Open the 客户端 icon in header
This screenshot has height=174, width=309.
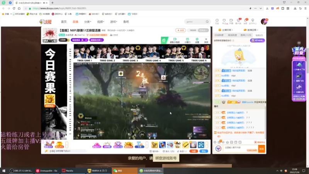click(238, 22)
